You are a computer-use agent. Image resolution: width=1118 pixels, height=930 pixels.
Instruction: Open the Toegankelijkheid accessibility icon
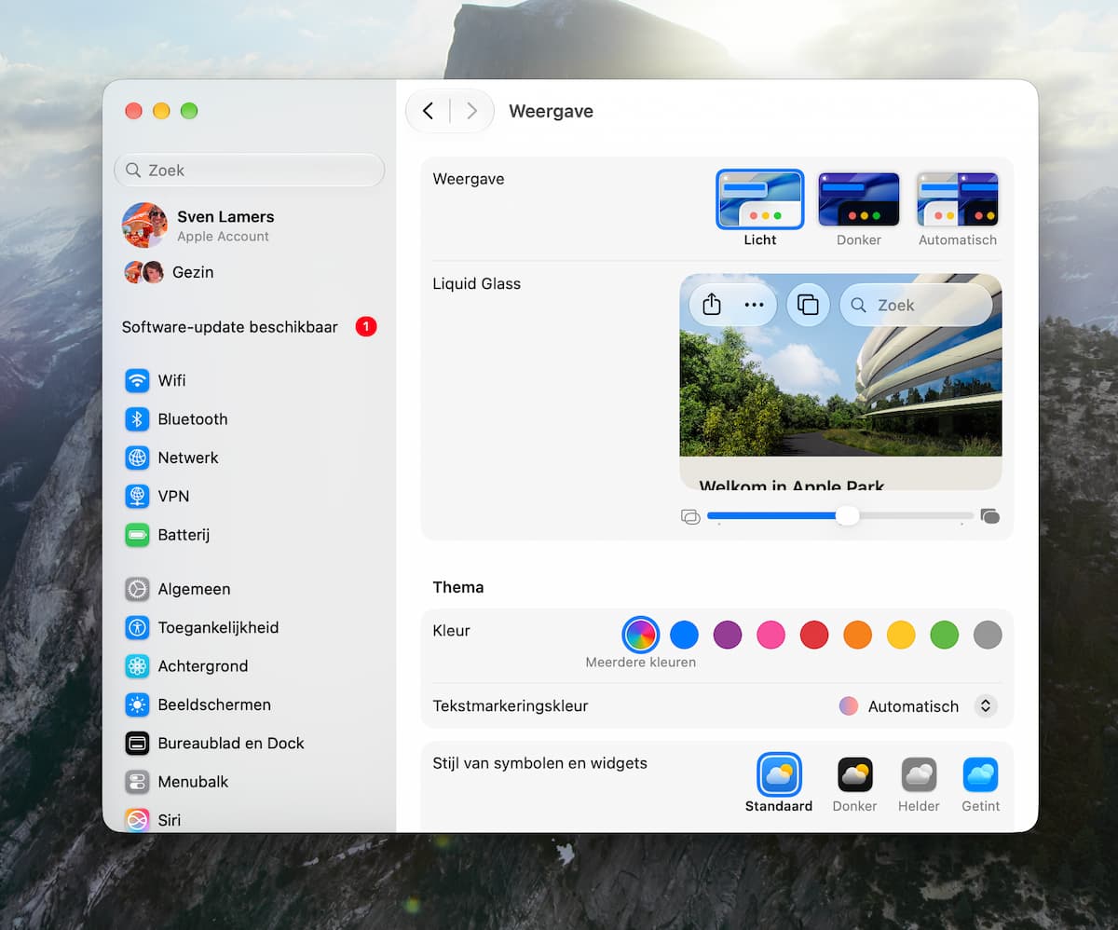point(137,628)
